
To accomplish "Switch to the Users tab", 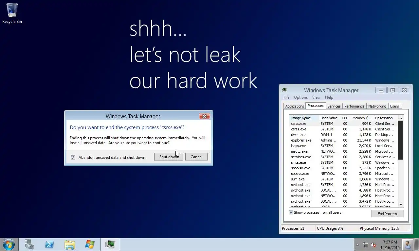I will [x=394, y=106].
